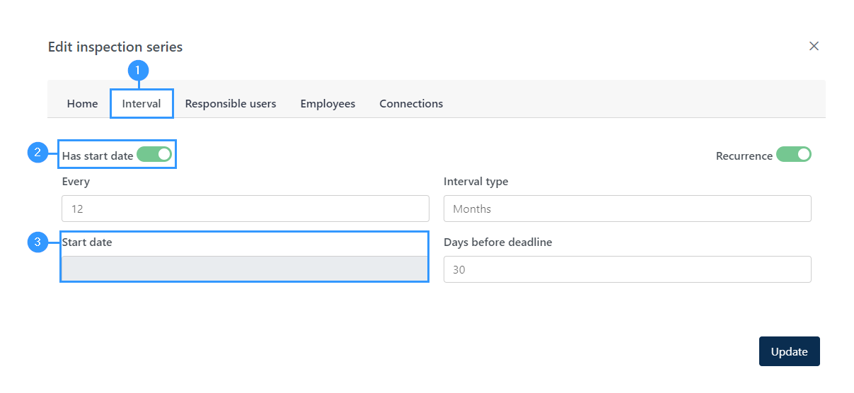Switch to the Home tab
854x393 pixels.
(x=82, y=103)
